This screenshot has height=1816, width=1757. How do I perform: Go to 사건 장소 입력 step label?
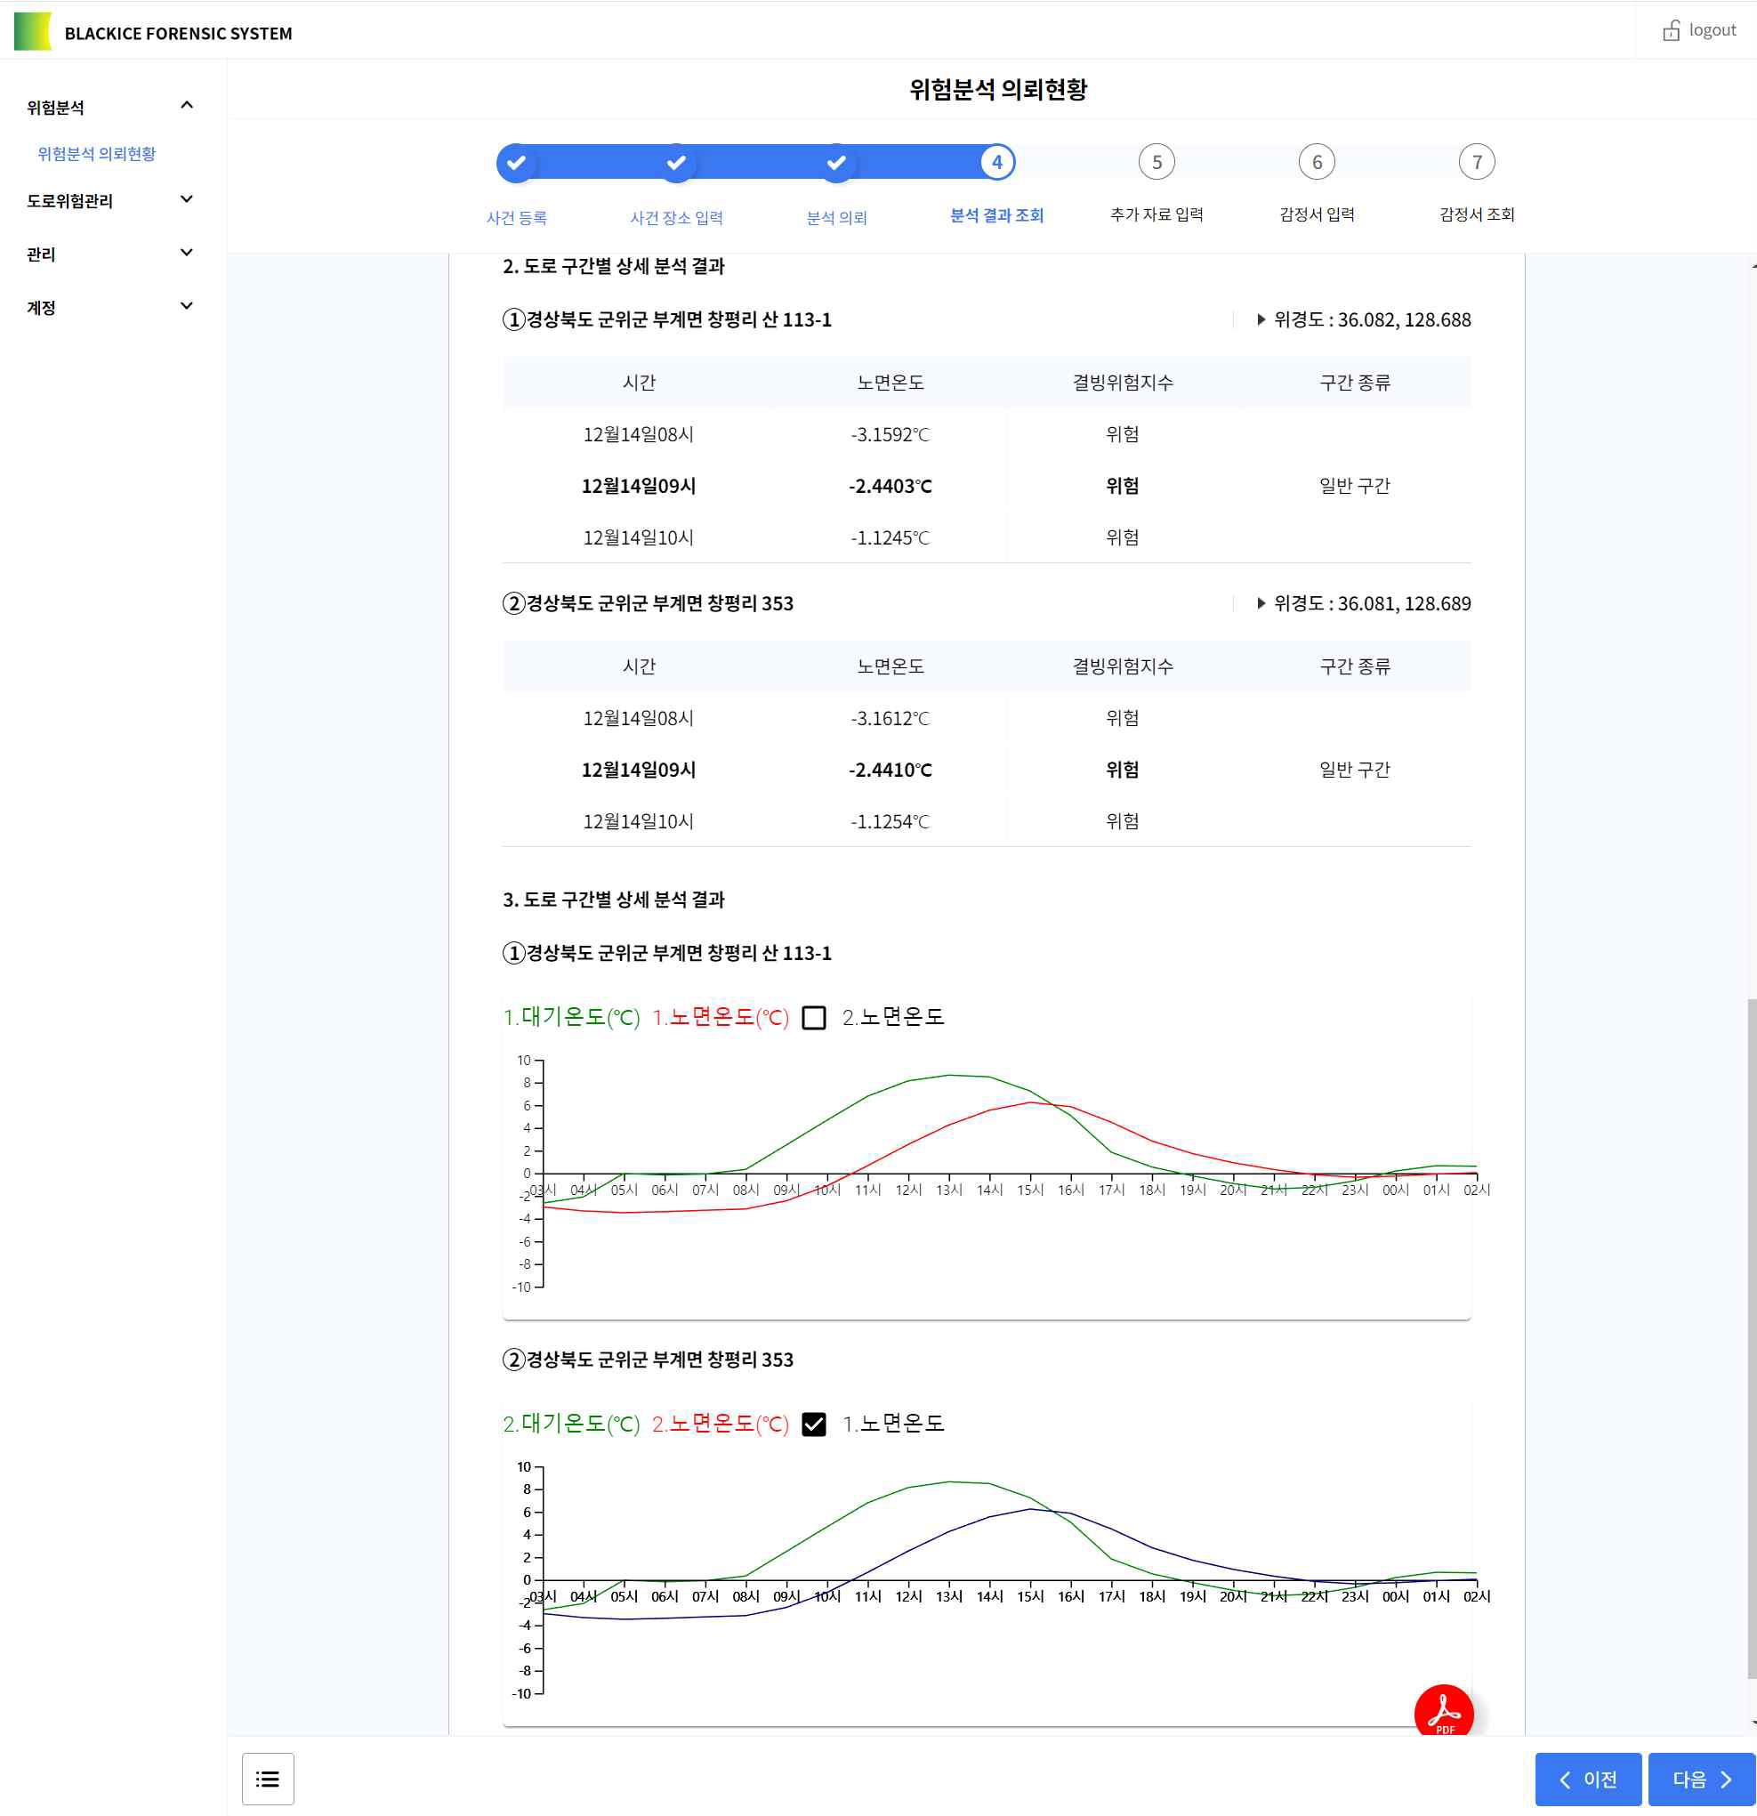[x=676, y=218]
